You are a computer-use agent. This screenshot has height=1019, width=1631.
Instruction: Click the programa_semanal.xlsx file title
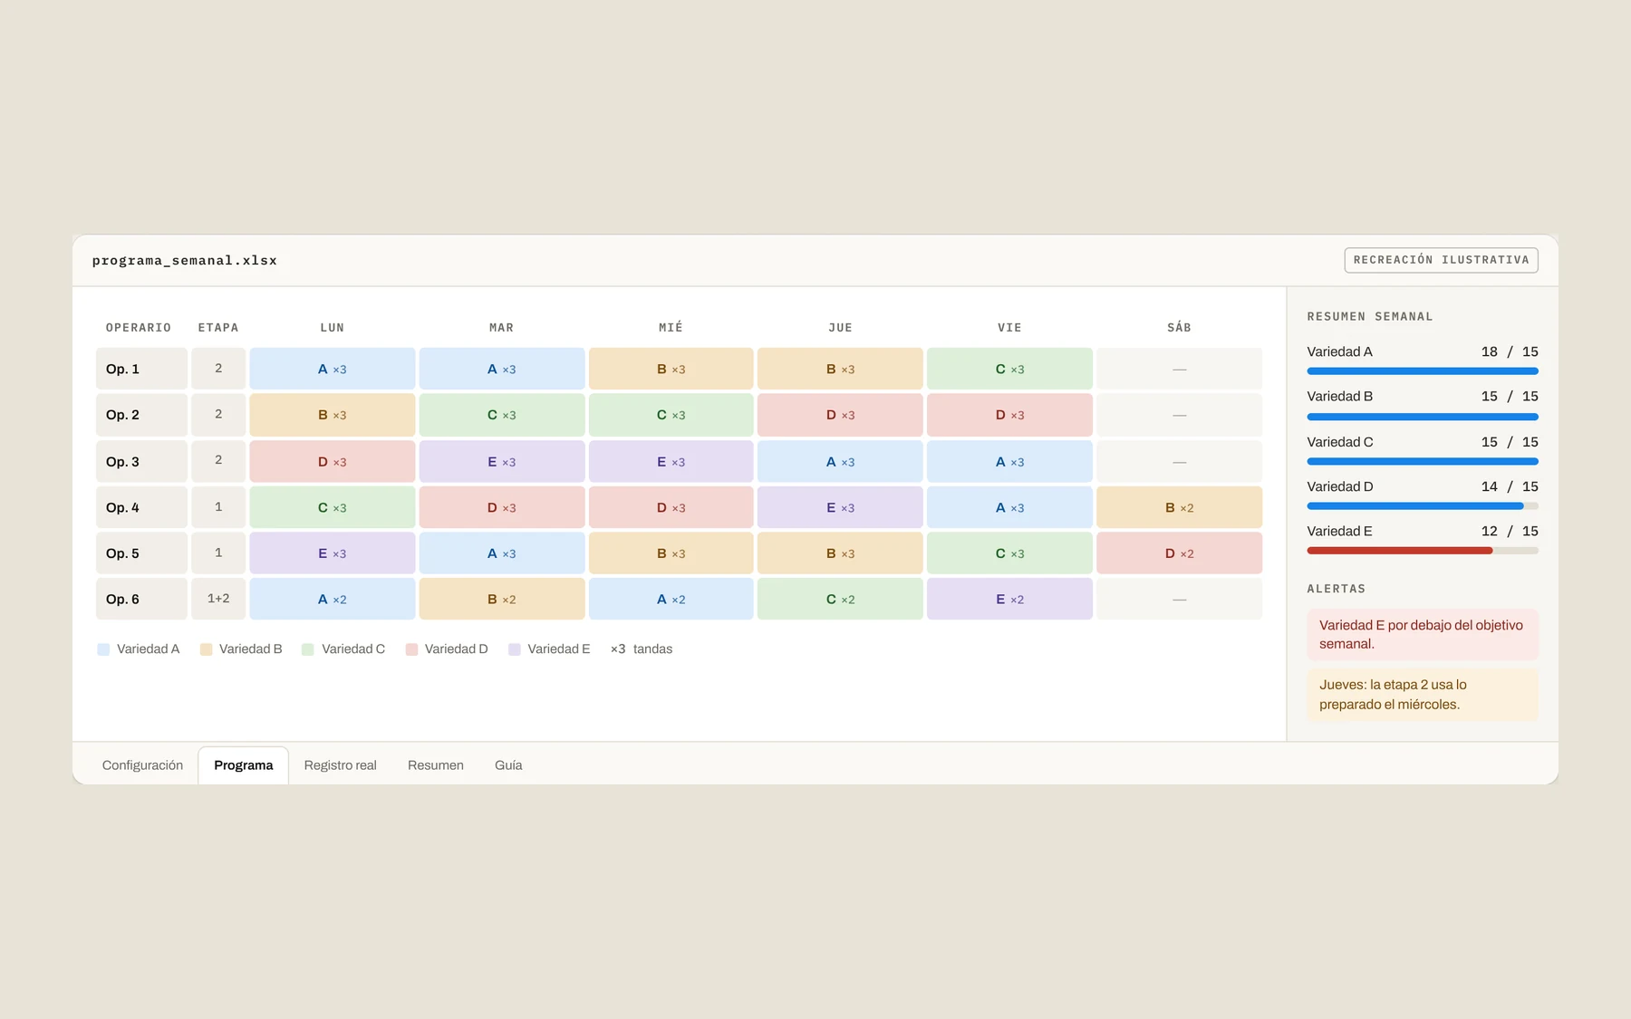click(x=185, y=261)
